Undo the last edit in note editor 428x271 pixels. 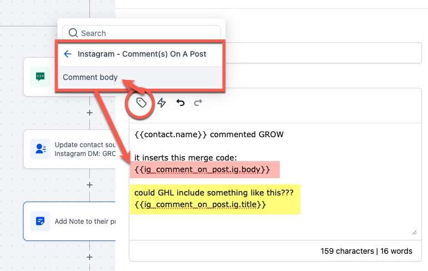tap(180, 103)
